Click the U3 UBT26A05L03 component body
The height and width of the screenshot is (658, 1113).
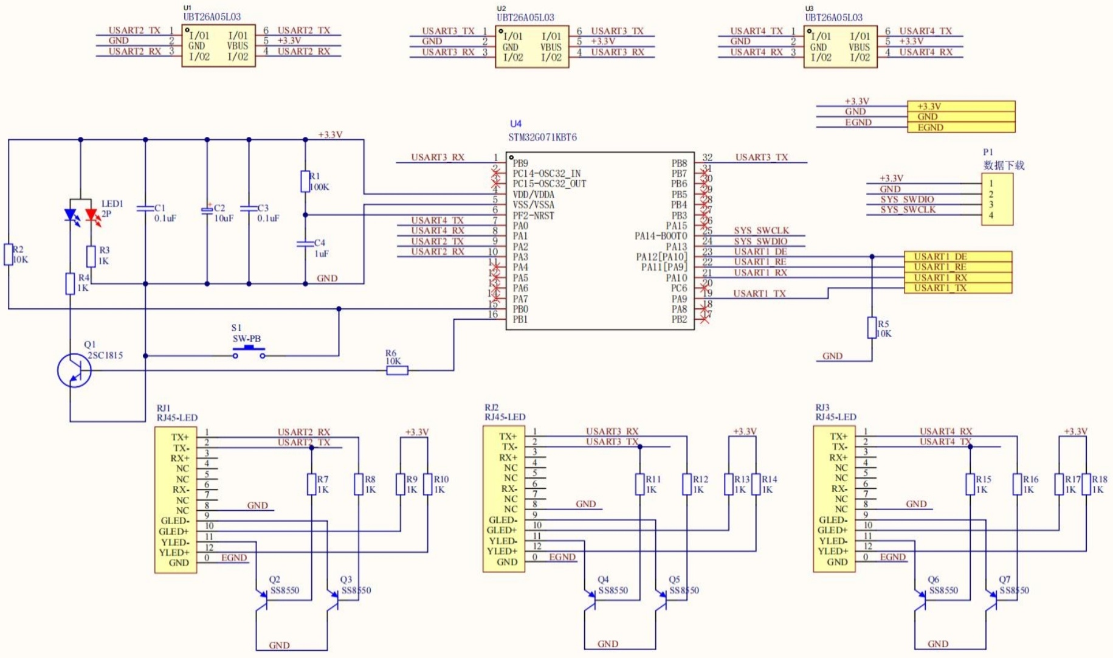[x=840, y=47]
